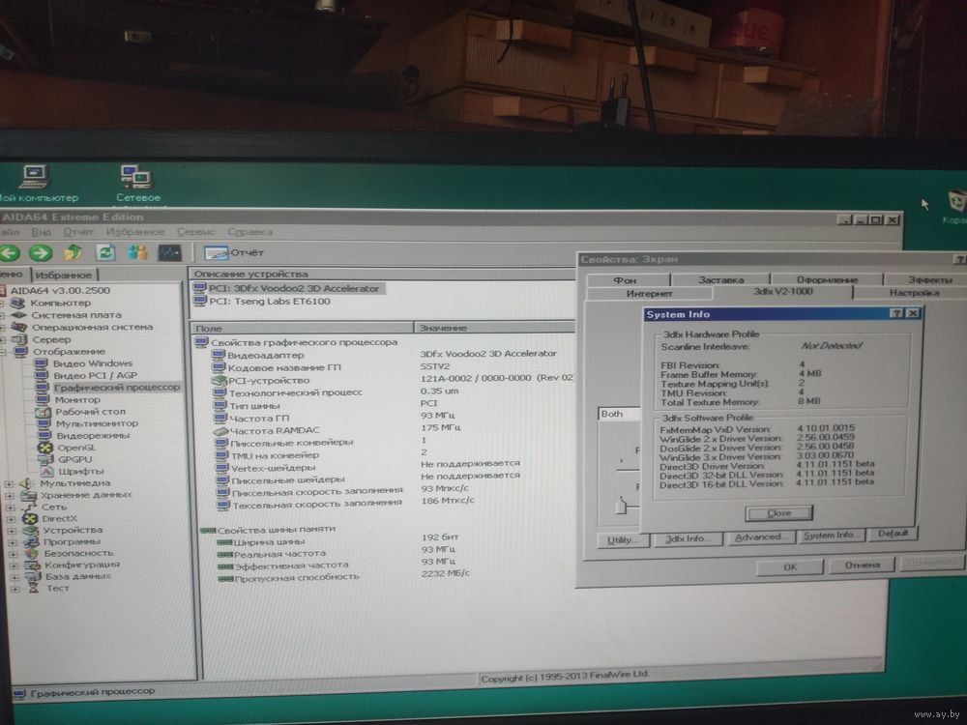967x725 pixels.
Task: Select Видеорежимы tree item
Action: click(93, 435)
